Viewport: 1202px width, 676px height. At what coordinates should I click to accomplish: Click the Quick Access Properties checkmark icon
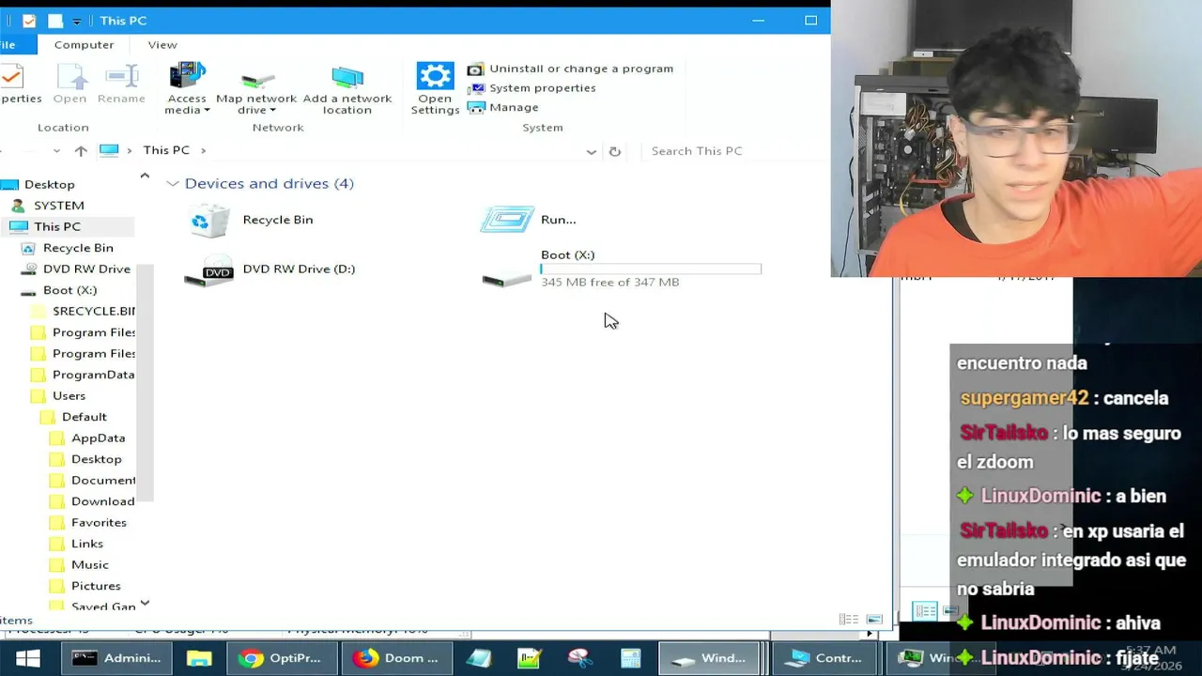[29, 21]
